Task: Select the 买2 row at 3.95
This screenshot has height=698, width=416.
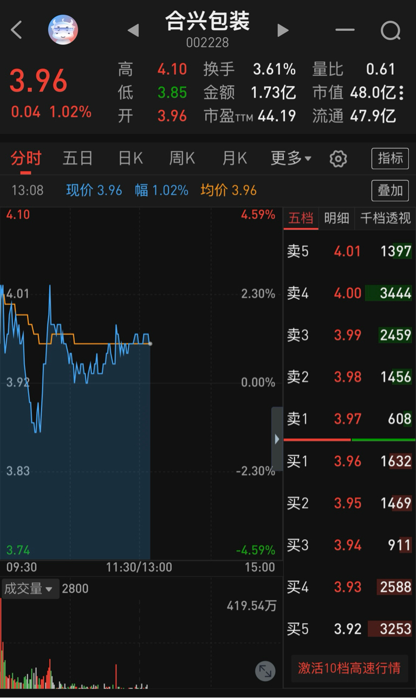Action: point(349,503)
